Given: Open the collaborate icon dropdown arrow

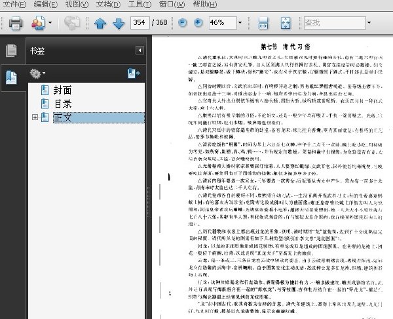Looking at the screenshot, I should [x=50, y=23].
